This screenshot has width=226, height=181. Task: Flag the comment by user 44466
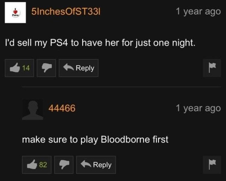pyautogui.click(x=212, y=165)
